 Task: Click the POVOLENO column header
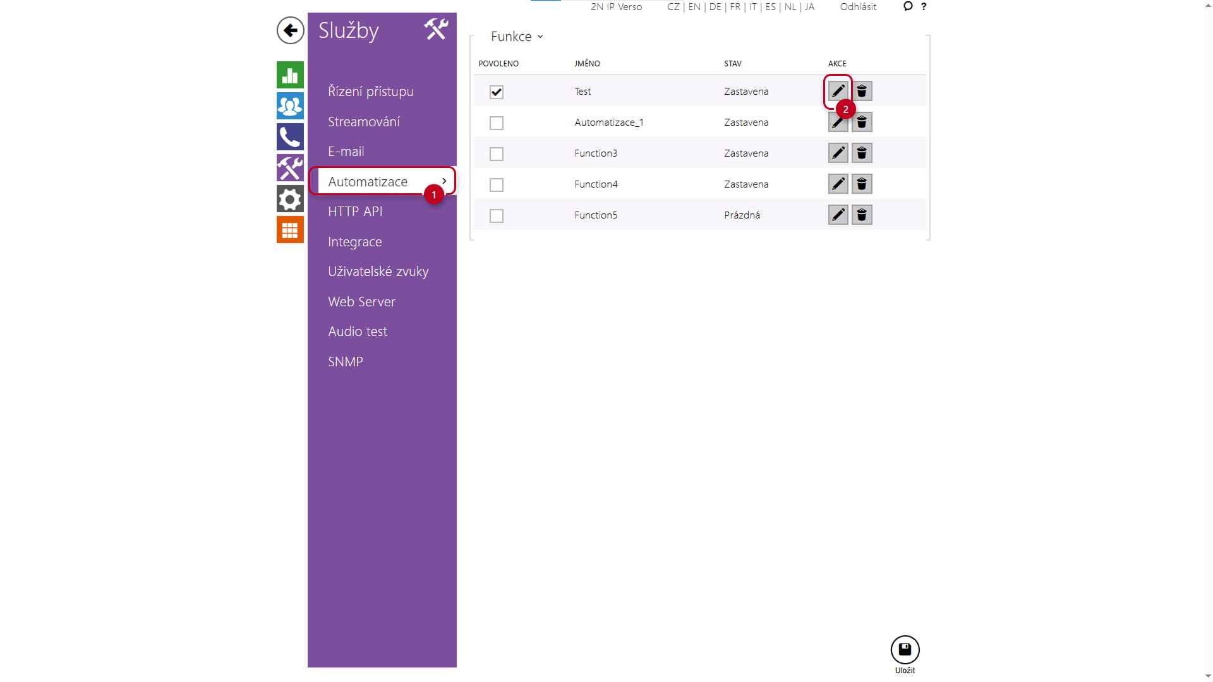tap(498, 64)
